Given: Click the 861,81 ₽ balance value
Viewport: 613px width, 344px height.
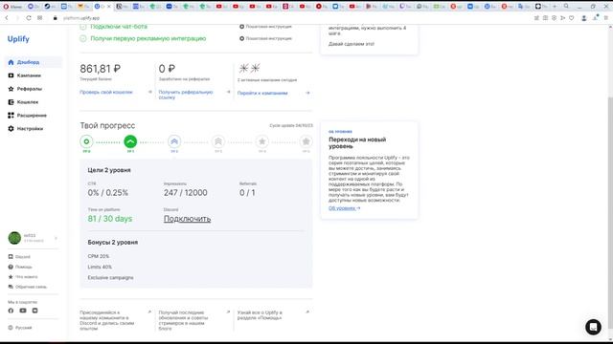Looking at the screenshot, I should [100, 69].
